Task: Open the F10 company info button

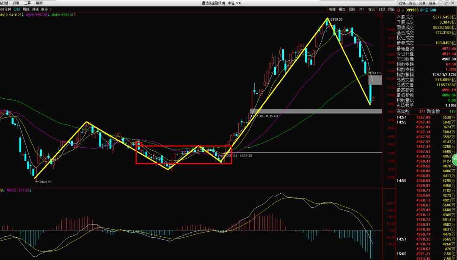Action: click(x=361, y=9)
